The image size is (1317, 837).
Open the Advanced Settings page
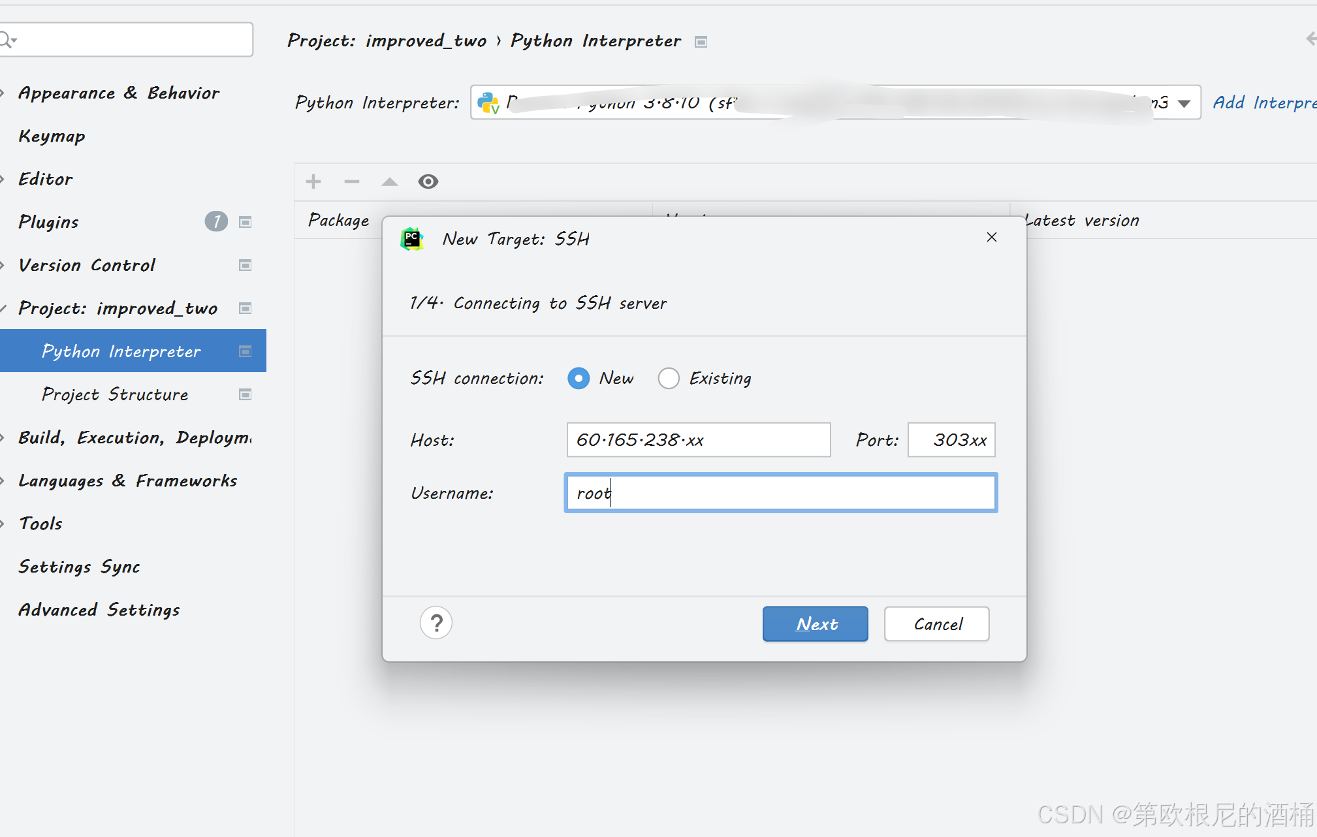[99, 610]
